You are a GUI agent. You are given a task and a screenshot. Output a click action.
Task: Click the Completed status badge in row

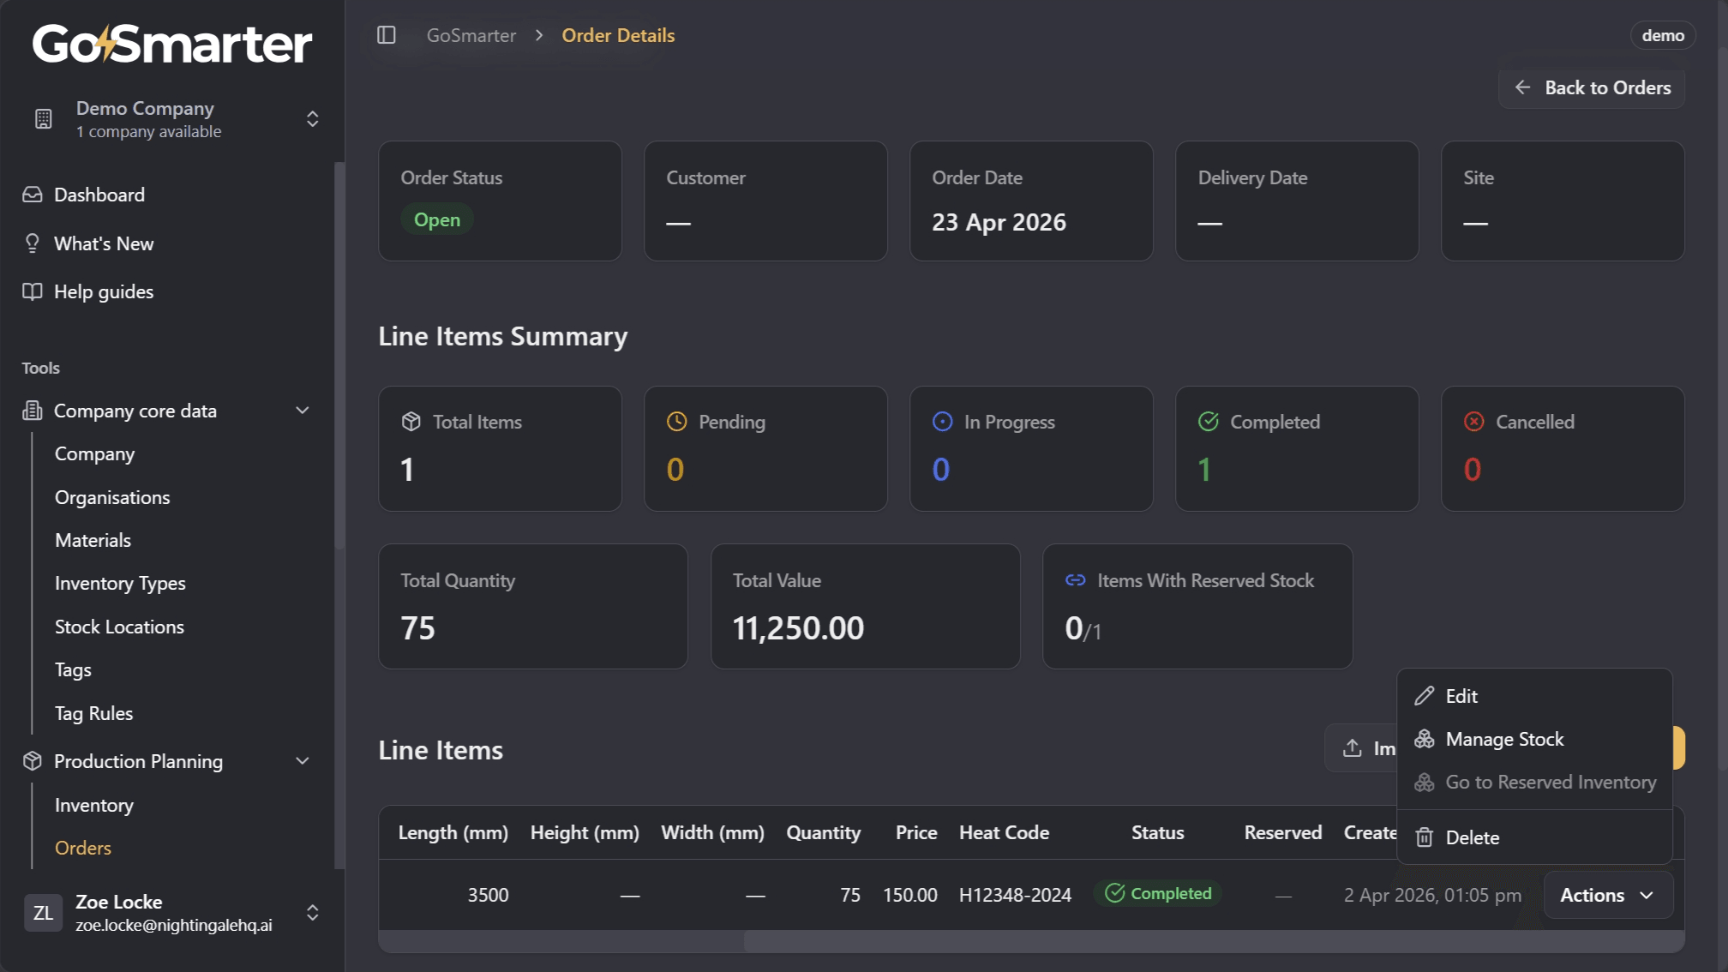coord(1157,893)
